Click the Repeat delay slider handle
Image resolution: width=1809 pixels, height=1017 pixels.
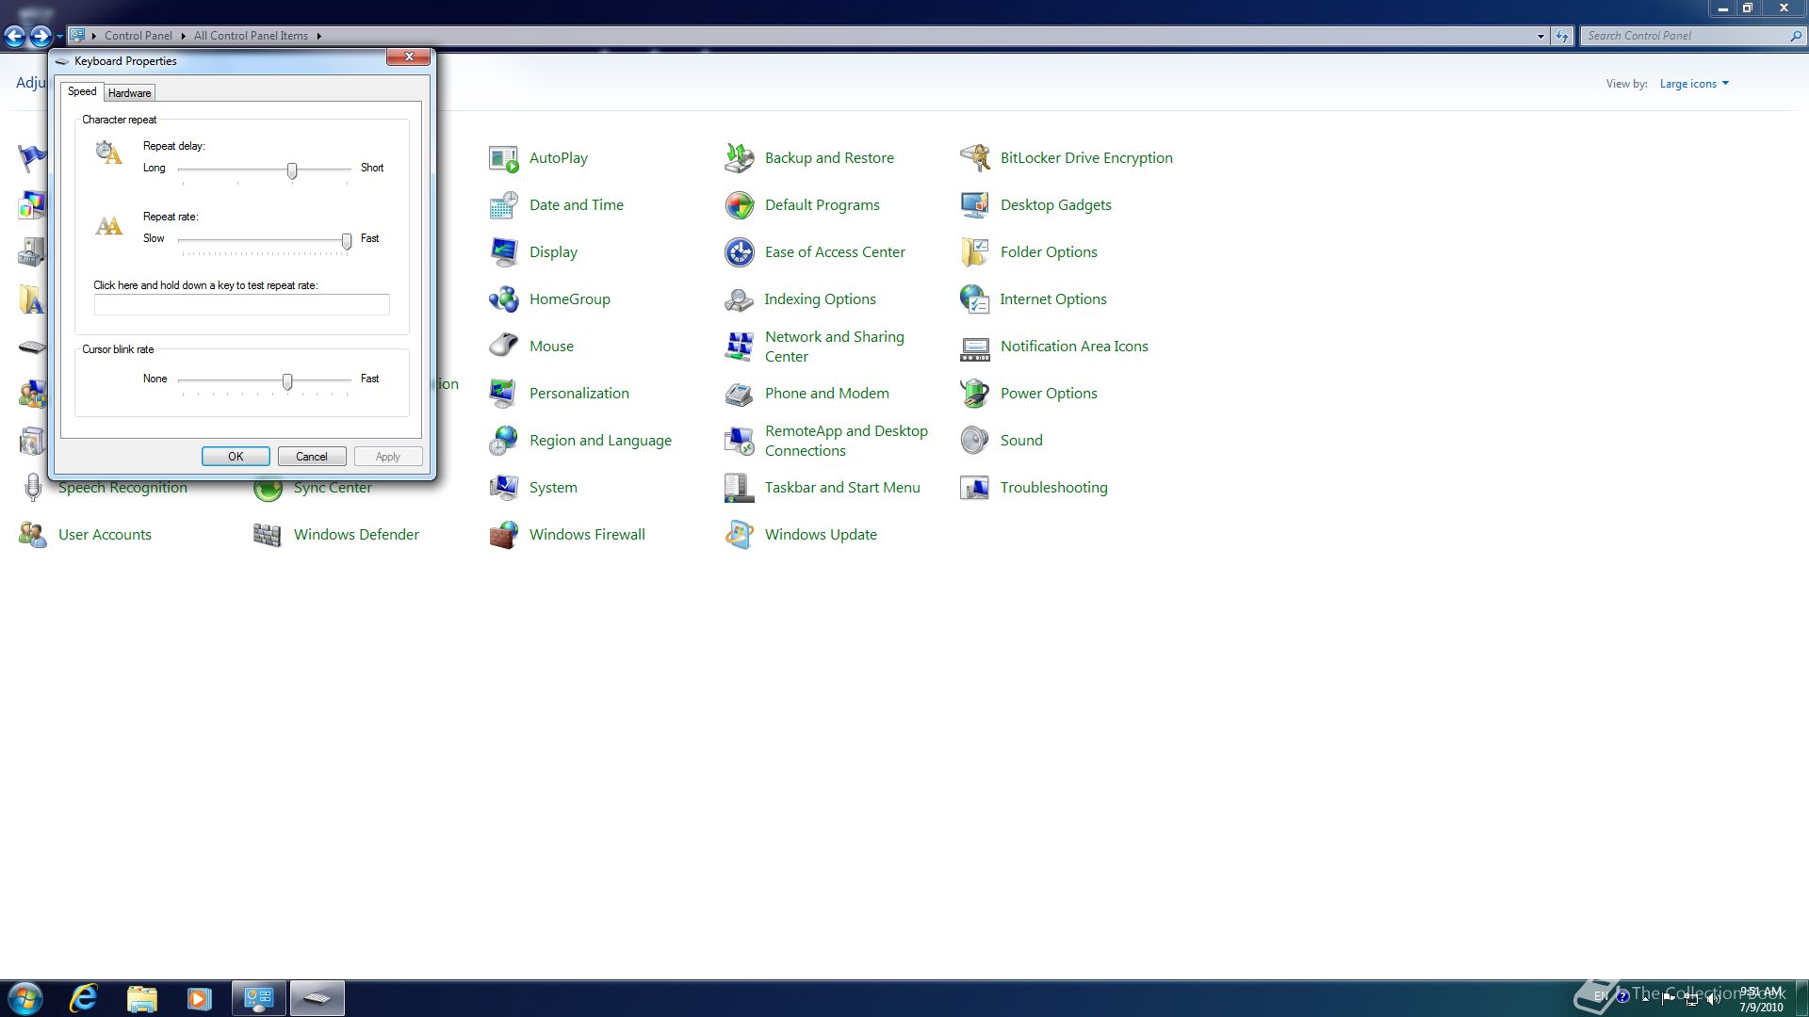tap(292, 170)
